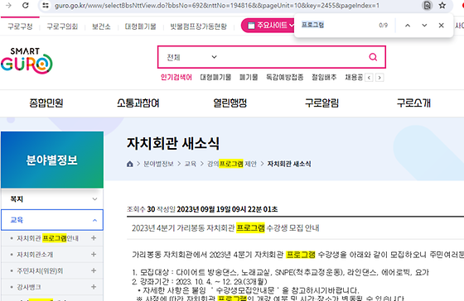The height and width of the screenshot is (301, 464).
Task: Close the find-in-page bar
Action: coord(441,26)
